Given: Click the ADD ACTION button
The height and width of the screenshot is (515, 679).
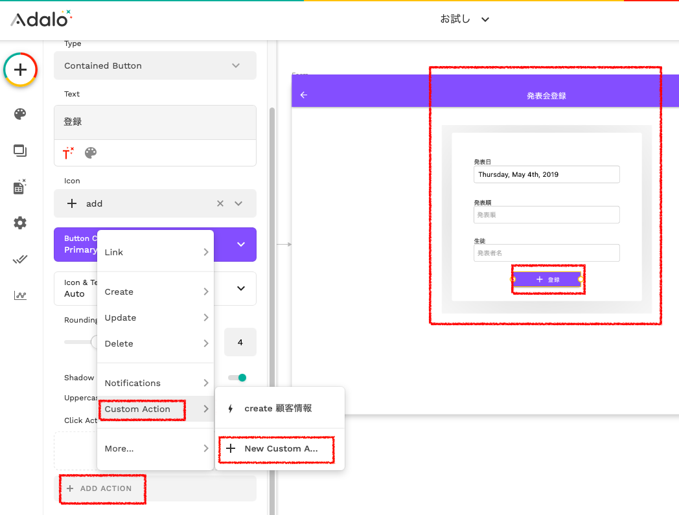Looking at the screenshot, I should click(x=155, y=488).
